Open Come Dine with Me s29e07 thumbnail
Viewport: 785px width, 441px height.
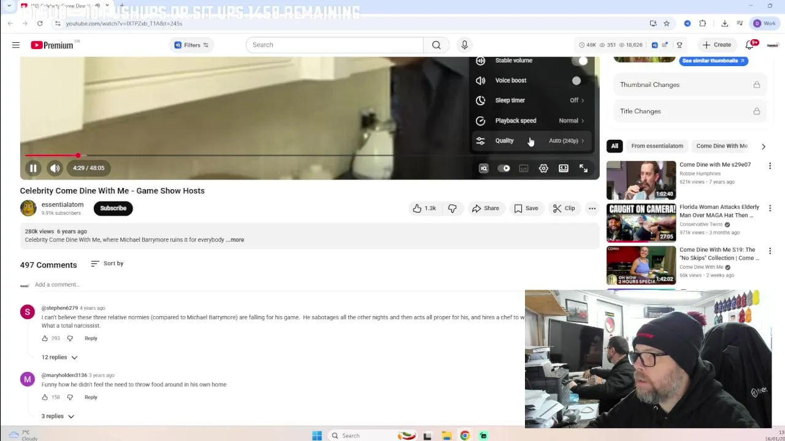[641, 180]
